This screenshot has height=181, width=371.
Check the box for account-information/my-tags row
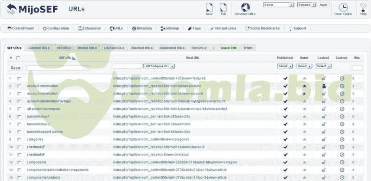click(x=19, y=101)
